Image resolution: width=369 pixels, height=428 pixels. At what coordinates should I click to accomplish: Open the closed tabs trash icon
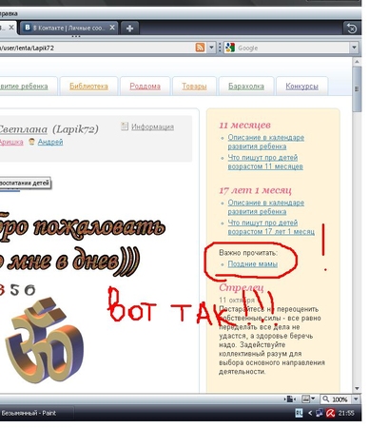[352, 29]
